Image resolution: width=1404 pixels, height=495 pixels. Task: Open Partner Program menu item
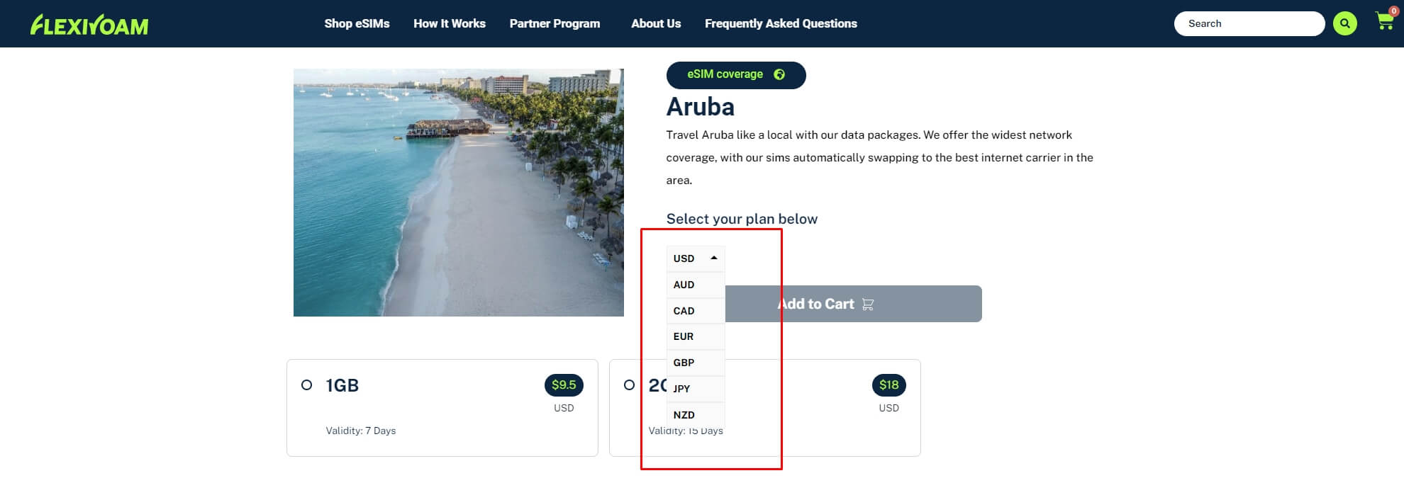pyautogui.click(x=555, y=23)
